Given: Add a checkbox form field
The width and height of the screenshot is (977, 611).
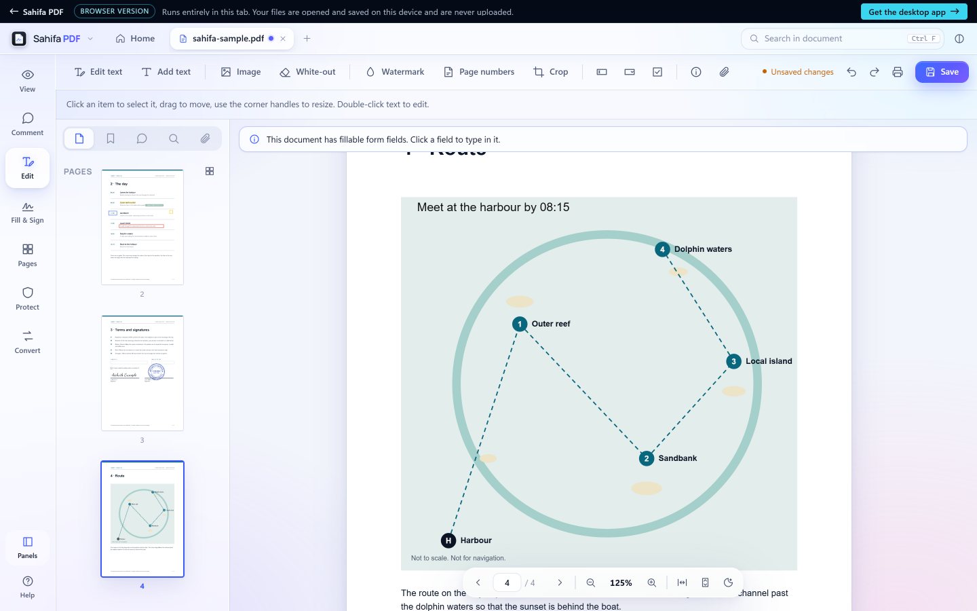Looking at the screenshot, I should click(x=657, y=72).
